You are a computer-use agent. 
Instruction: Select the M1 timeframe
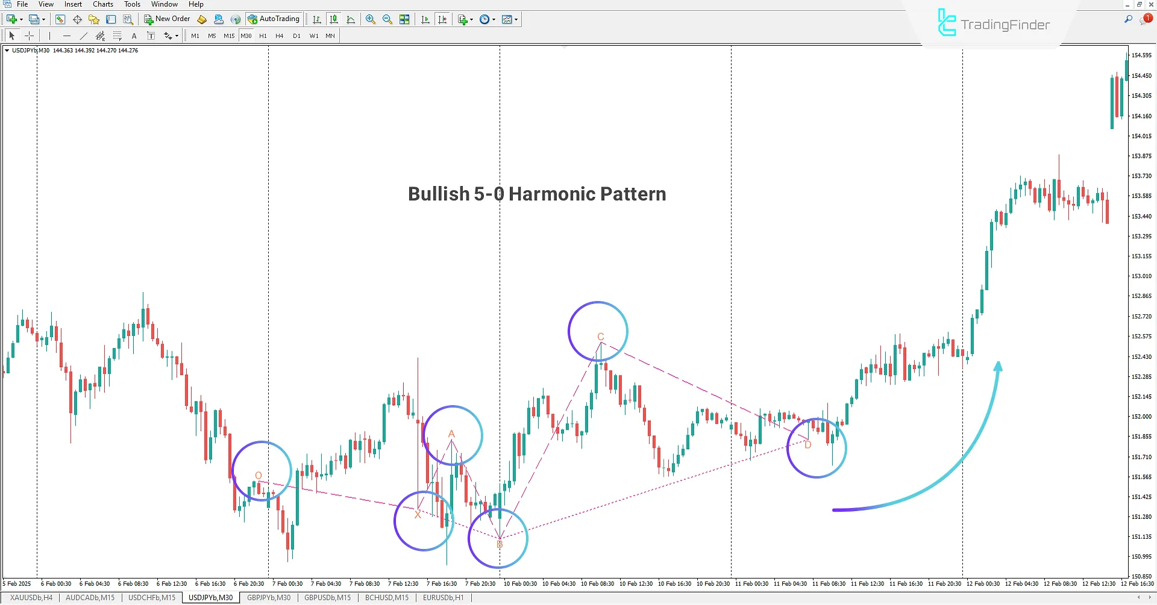tap(195, 36)
